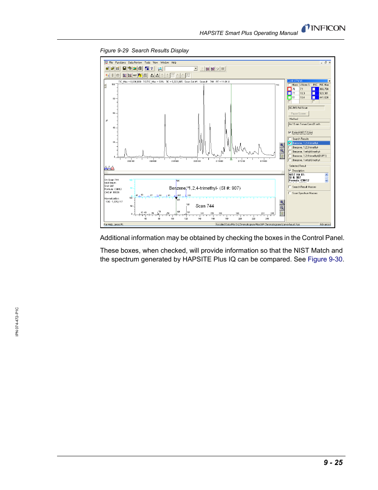Click the blue peaks chart toolbar icon
Screen dimensions: 378x490
(x=213, y=68)
